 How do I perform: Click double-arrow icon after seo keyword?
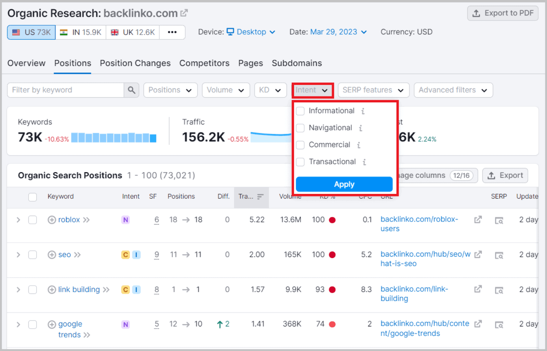[x=77, y=255]
